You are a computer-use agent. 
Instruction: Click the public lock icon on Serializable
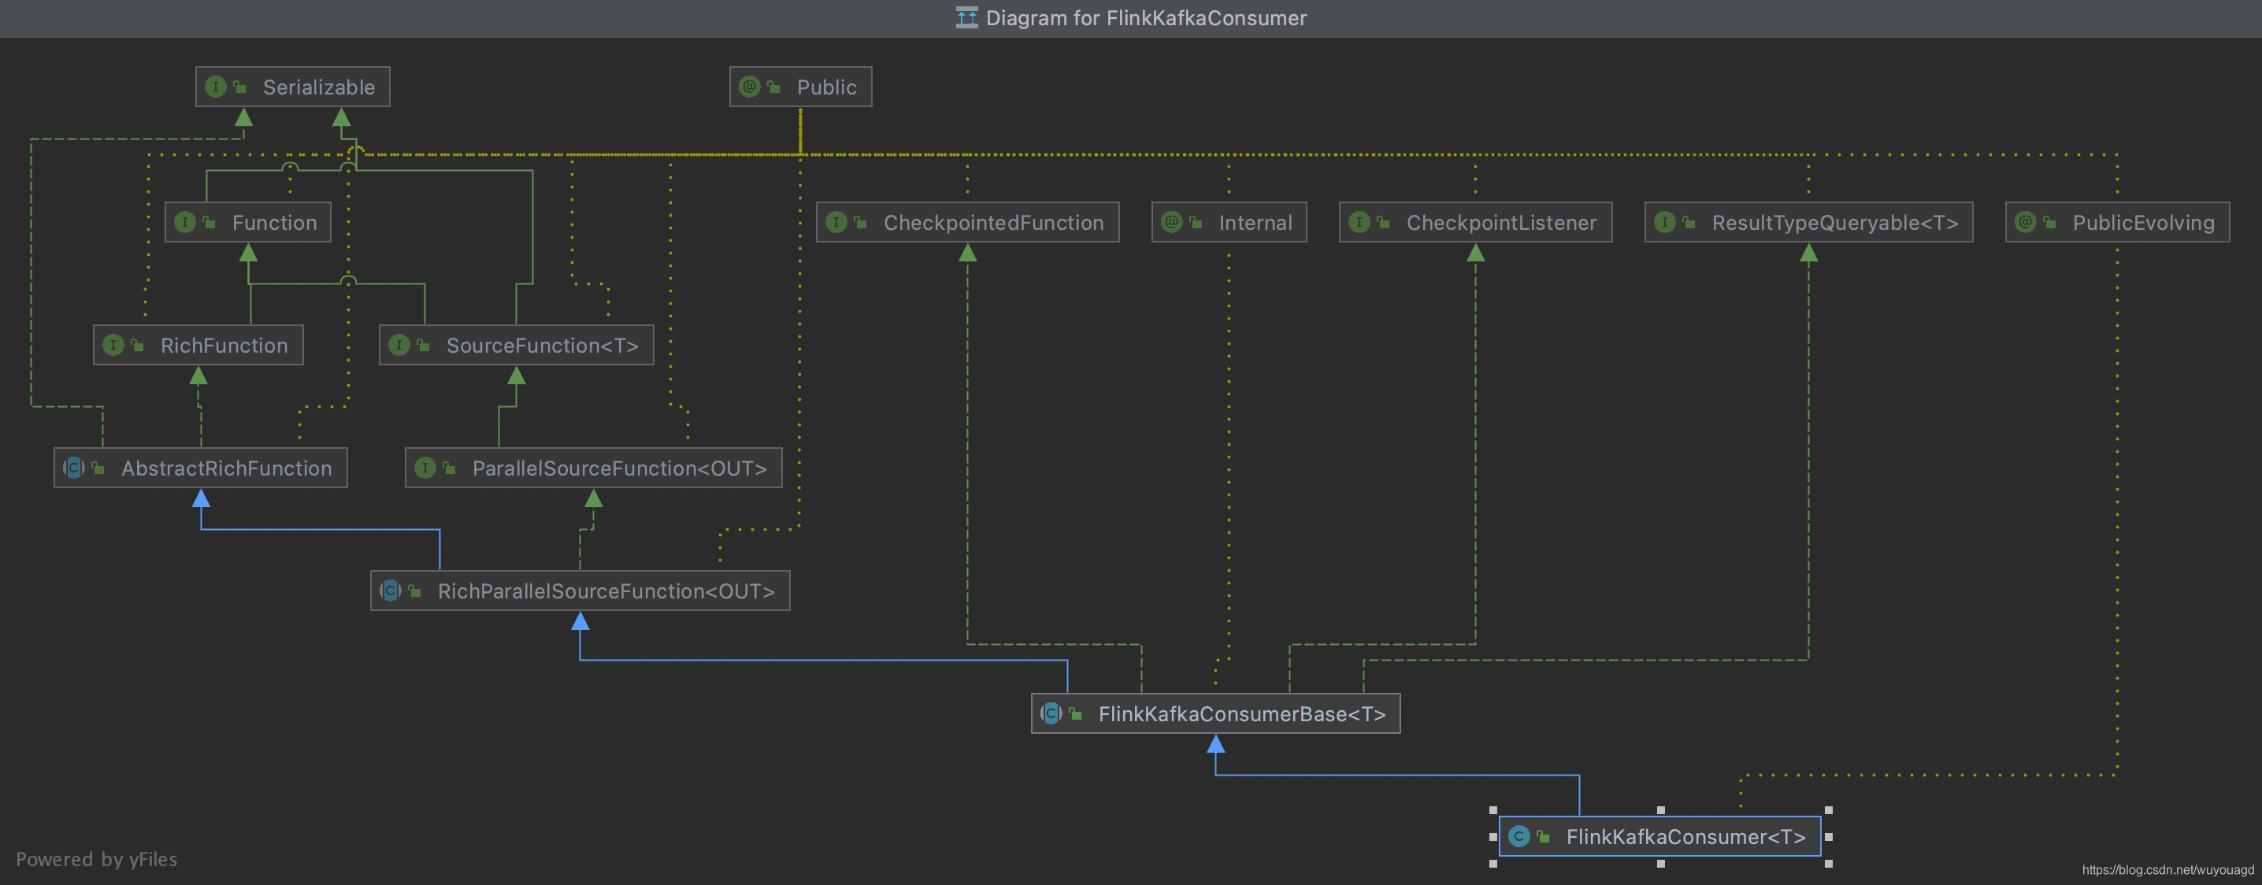239,87
